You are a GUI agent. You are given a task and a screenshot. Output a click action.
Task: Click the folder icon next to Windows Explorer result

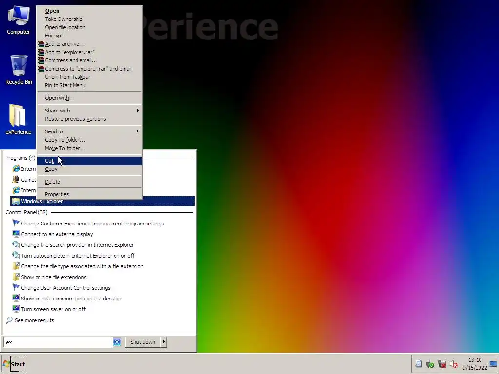(x=16, y=201)
